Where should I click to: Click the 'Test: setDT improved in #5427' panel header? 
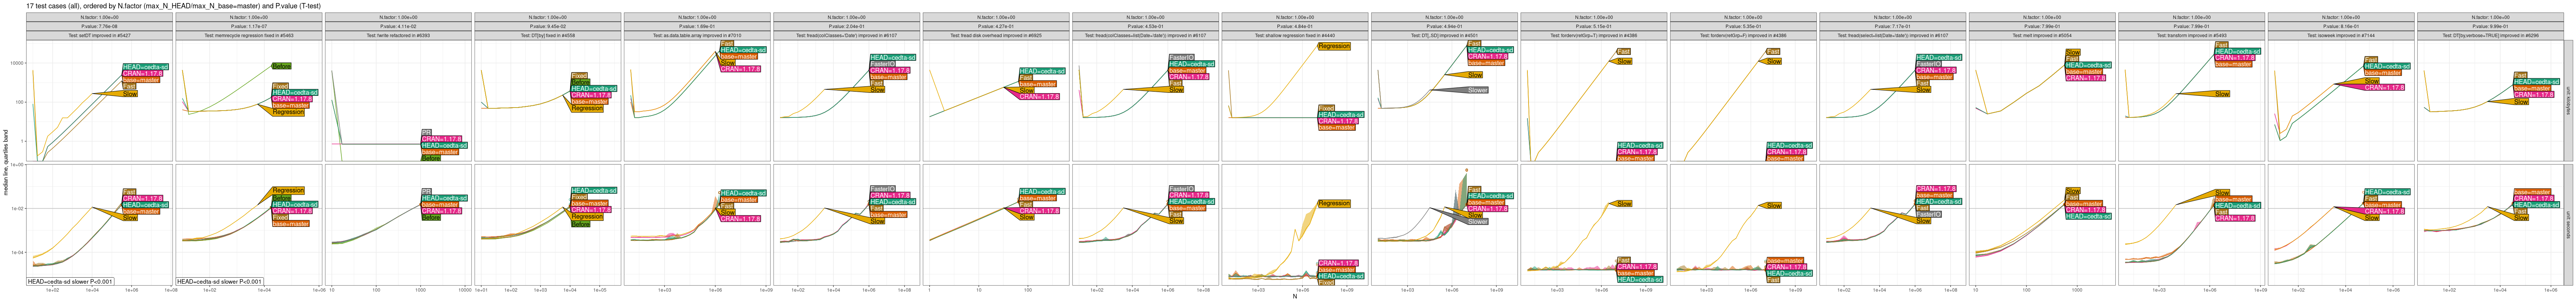[x=99, y=35]
